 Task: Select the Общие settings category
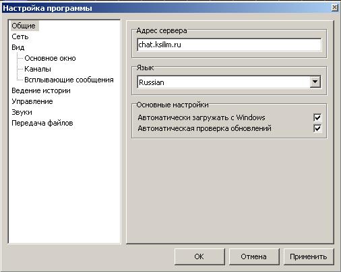click(24, 26)
